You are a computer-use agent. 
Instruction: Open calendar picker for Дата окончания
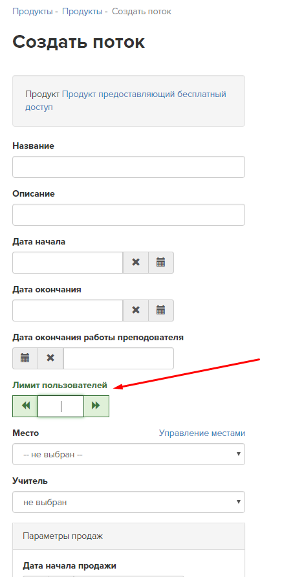[161, 310]
